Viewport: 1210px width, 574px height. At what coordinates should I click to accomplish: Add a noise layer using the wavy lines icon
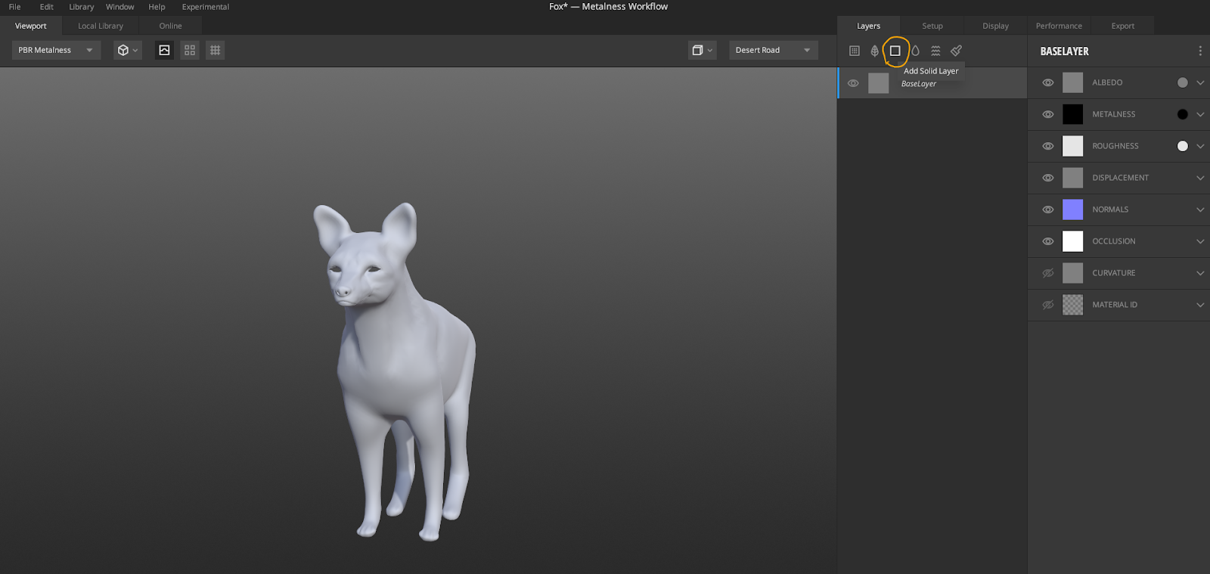tap(935, 51)
